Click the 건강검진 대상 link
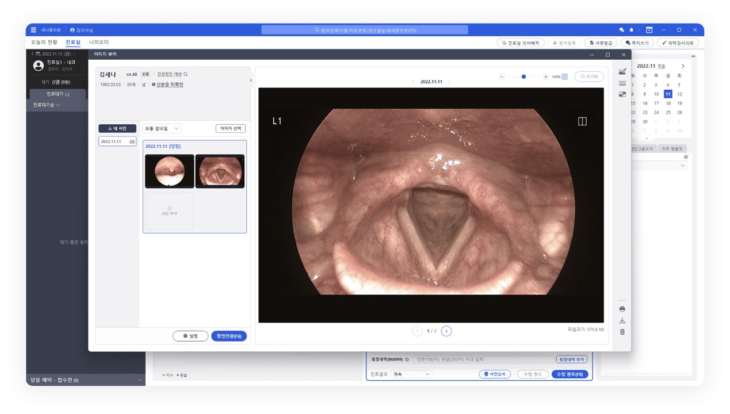The image size is (730, 414). 169,74
